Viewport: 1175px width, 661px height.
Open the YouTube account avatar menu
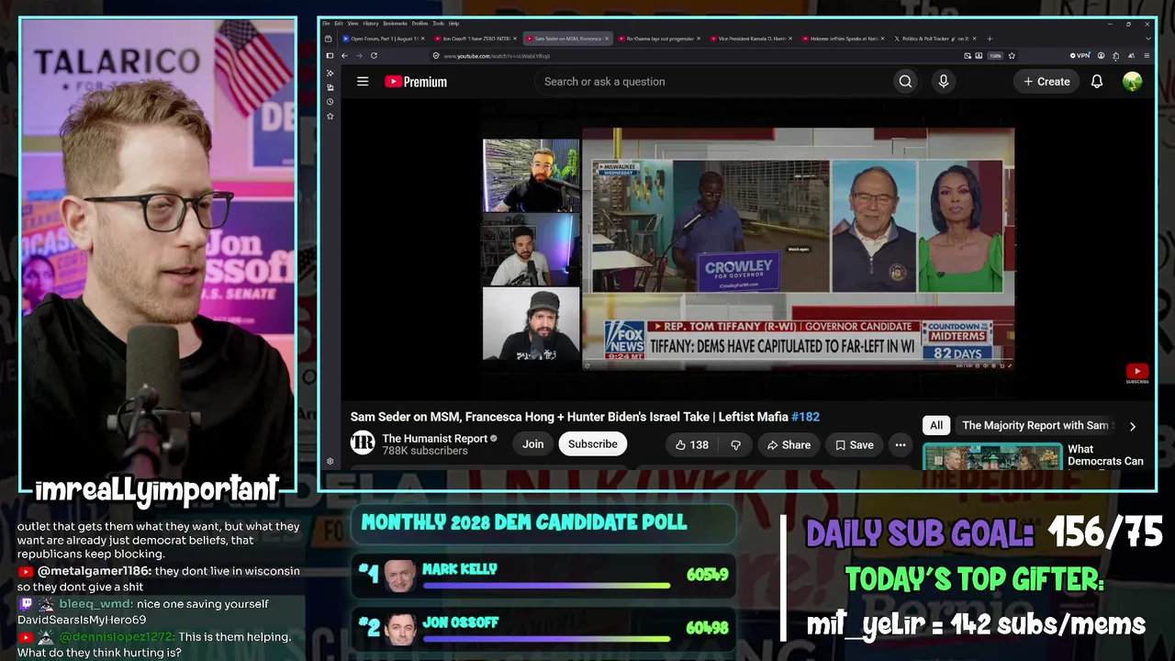click(x=1132, y=82)
